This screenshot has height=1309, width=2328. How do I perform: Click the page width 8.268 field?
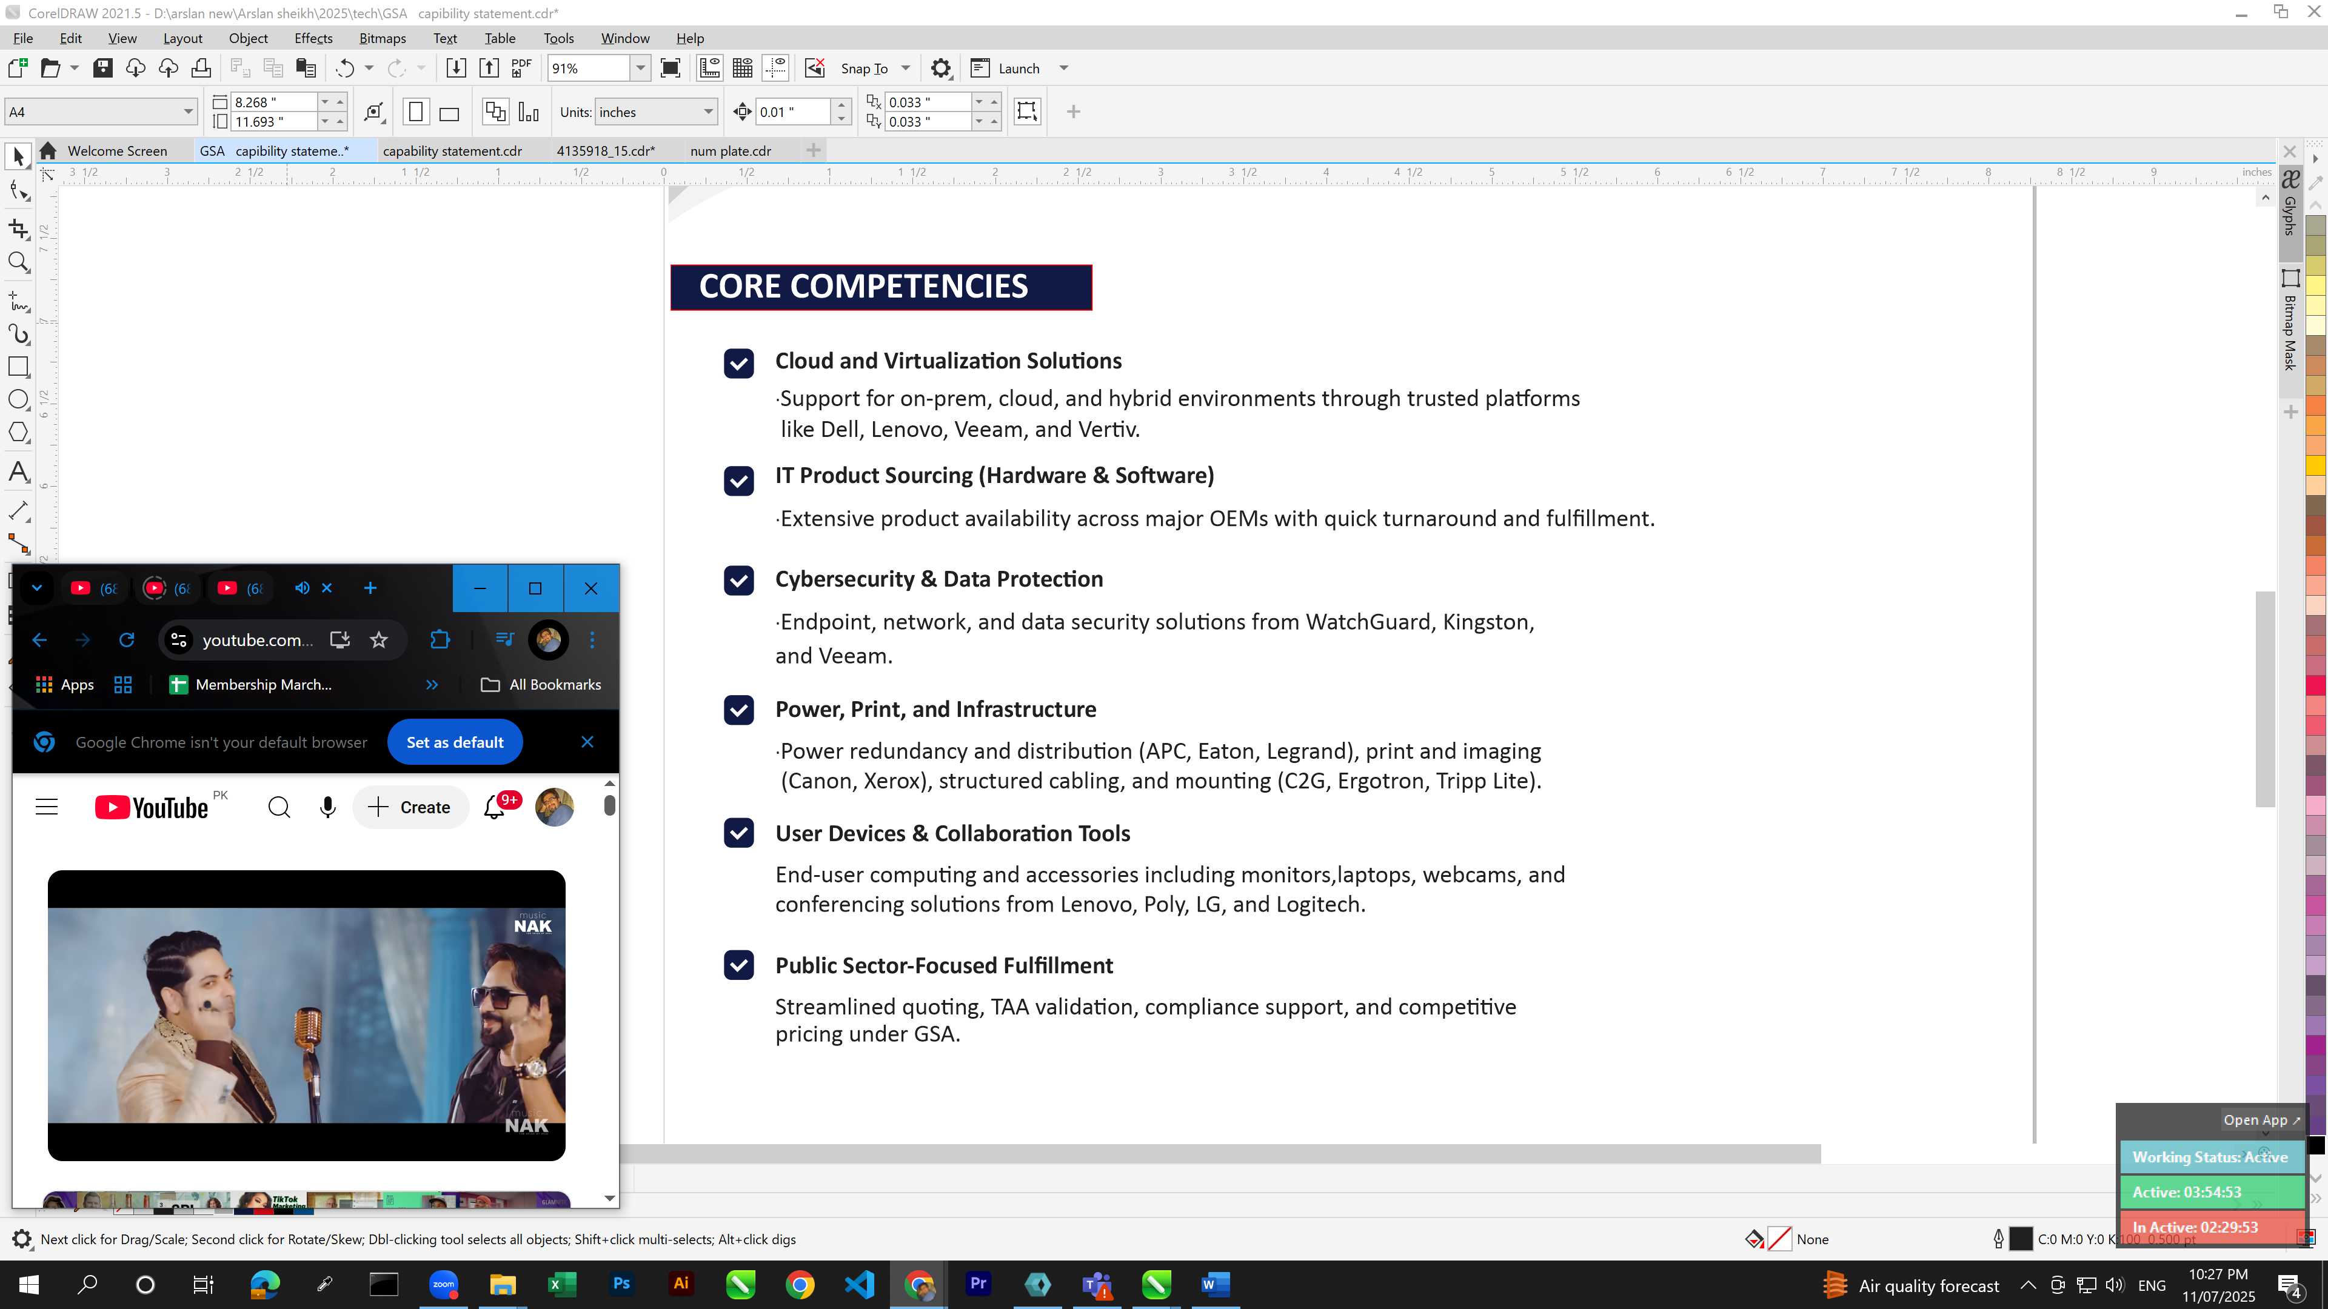(273, 102)
